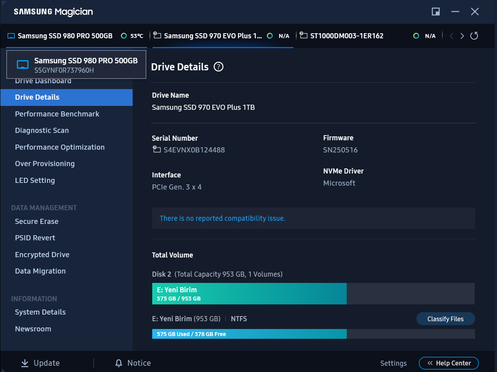Screen dimensions: 497x372
Task: Click firmware value SN250516
Action: tap(340, 150)
